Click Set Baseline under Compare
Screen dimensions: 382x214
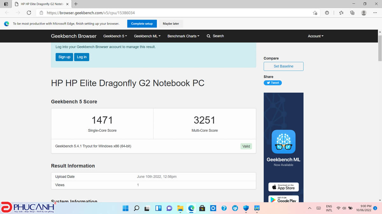[283, 66]
